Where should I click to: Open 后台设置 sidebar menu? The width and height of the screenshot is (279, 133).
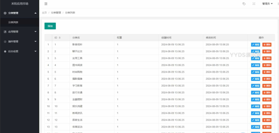[x=20, y=51]
